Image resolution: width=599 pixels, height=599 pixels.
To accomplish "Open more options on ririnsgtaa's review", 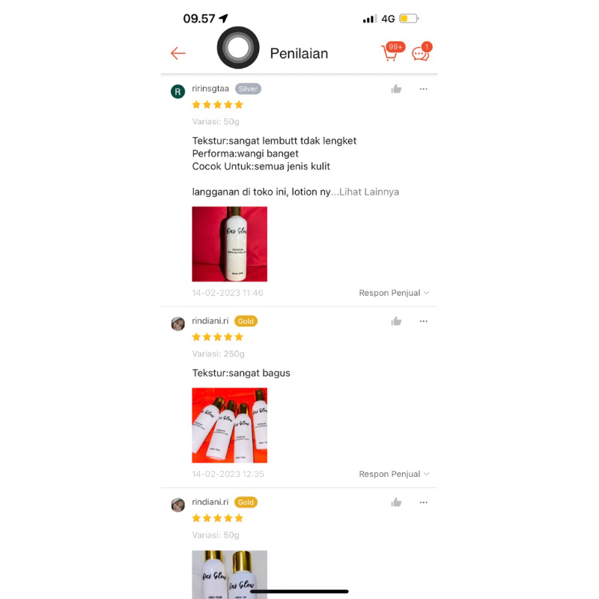I will [x=423, y=89].
